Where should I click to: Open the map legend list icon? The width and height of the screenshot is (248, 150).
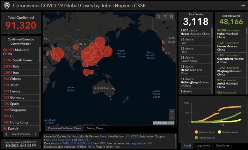tap(165, 17)
